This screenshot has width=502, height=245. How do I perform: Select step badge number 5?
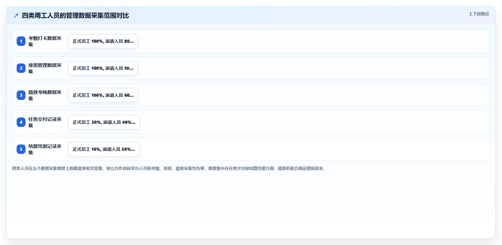tap(21, 149)
